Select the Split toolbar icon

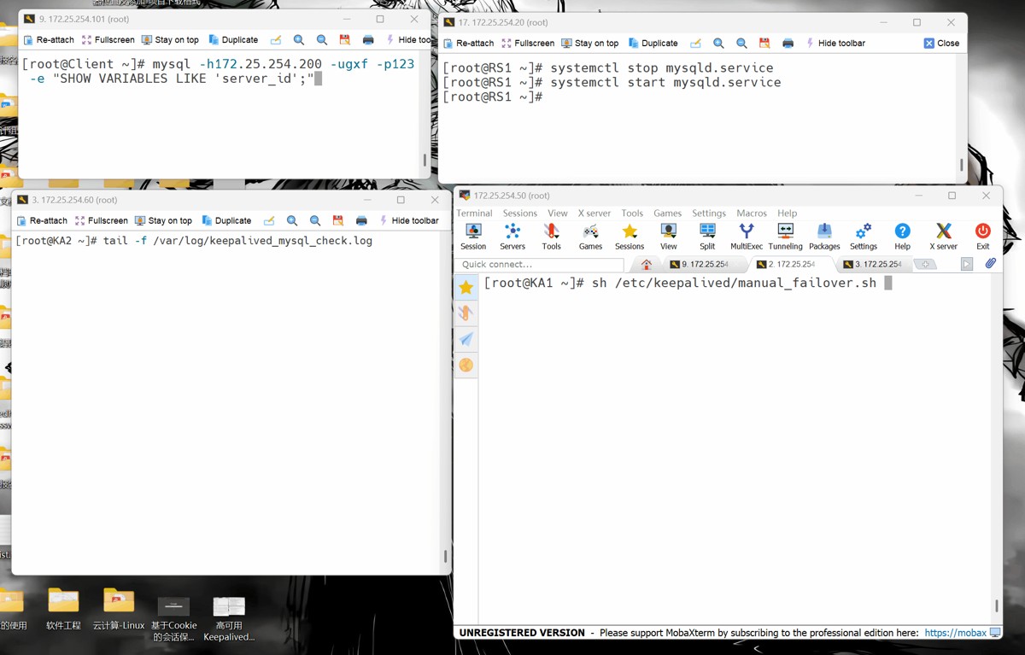click(x=707, y=236)
